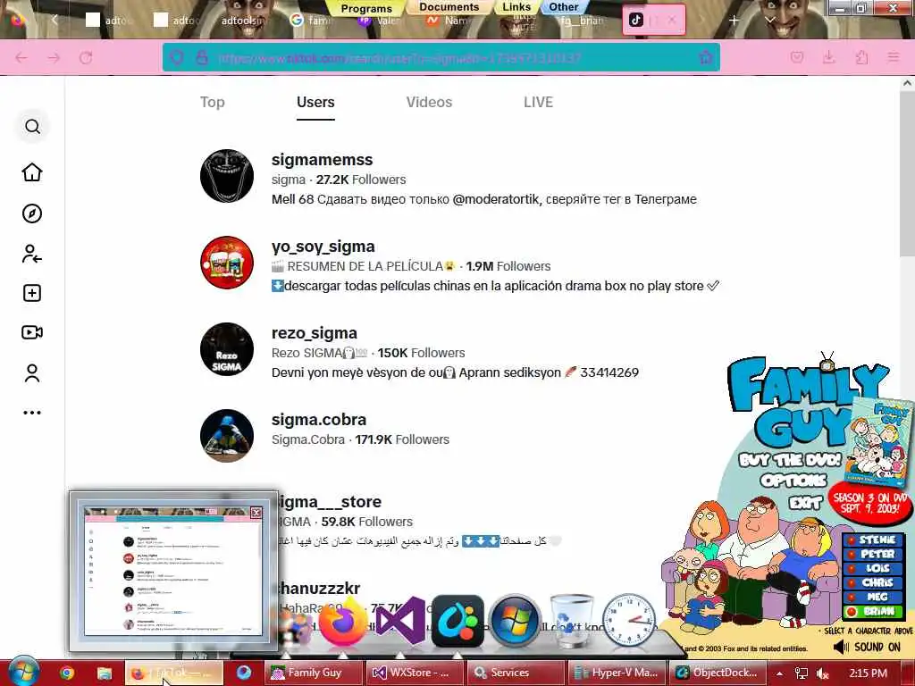The height and width of the screenshot is (686, 915).
Task: Click the Rezo SIGMA avatar
Action: (x=227, y=349)
